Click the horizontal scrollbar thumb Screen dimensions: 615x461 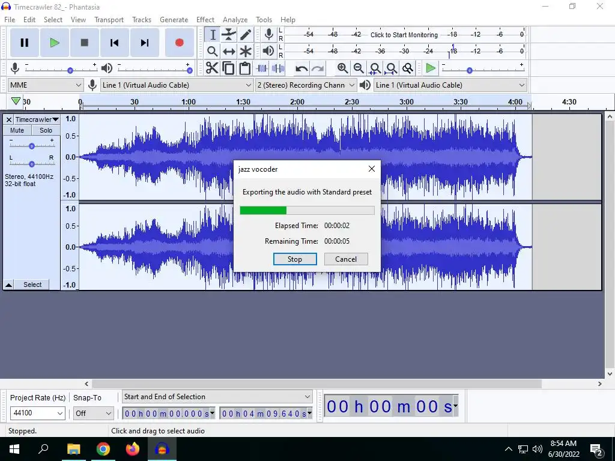click(317, 384)
